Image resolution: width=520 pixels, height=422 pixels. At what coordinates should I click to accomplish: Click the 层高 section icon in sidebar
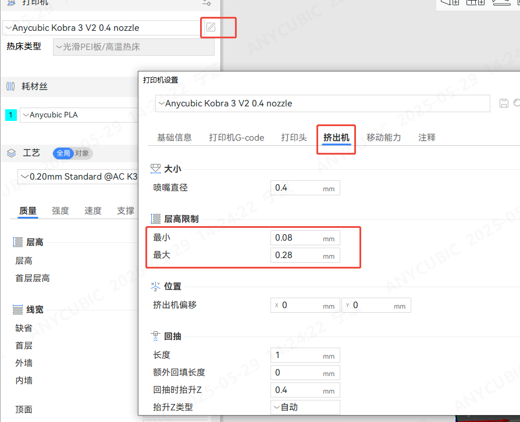(x=17, y=242)
